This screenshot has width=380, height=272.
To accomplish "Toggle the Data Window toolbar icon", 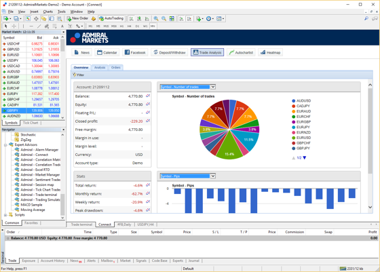I will [36, 18].
